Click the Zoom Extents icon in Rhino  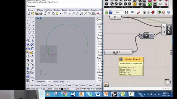[x=82, y=13]
